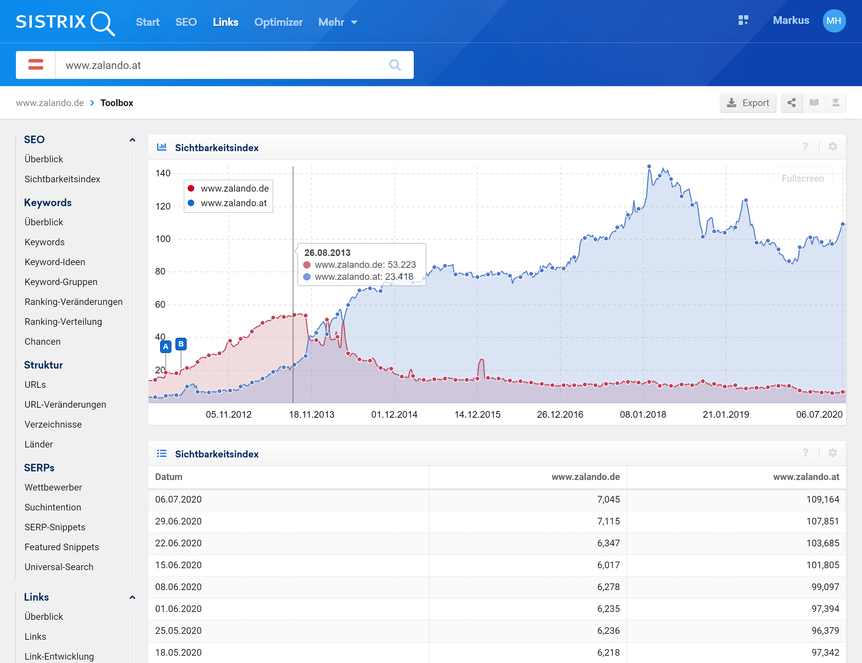Click the search magnifier icon in domain field
Screen dimensions: 862x663
[x=395, y=65]
